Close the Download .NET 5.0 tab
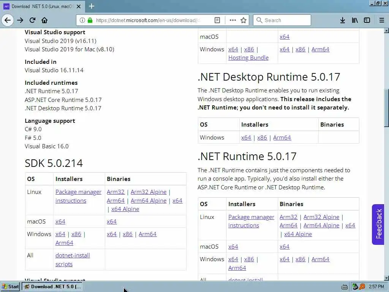This screenshot has height=292, width=389. pyautogui.click(x=79, y=6)
